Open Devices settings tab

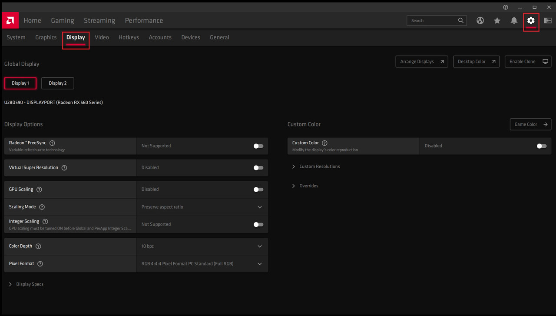pos(191,37)
